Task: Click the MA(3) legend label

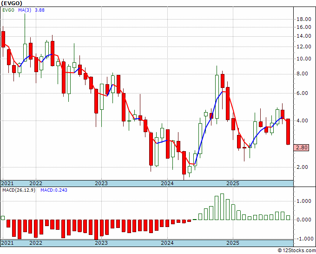Action: pyautogui.click(x=25, y=10)
